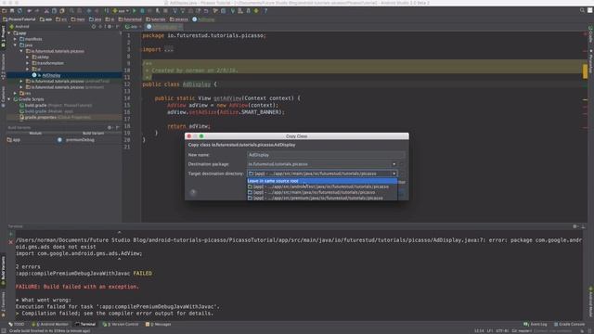This screenshot has width=594, height=334.
Task: Choose the app/src/premium destination option
Action: [322, 198]
